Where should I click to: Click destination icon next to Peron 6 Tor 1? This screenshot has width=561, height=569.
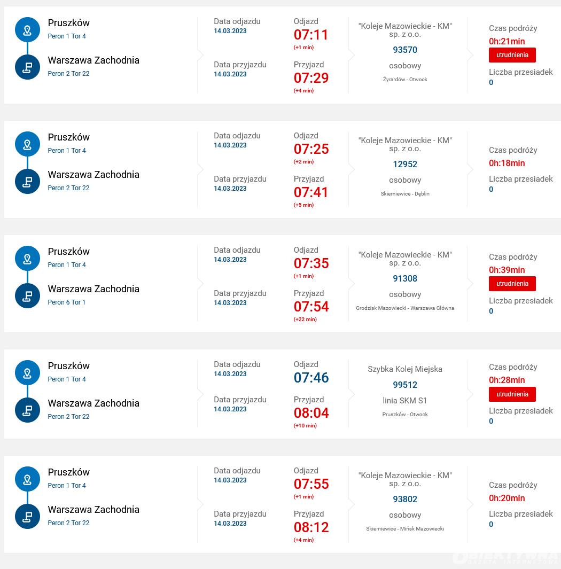tap(28, 296)
